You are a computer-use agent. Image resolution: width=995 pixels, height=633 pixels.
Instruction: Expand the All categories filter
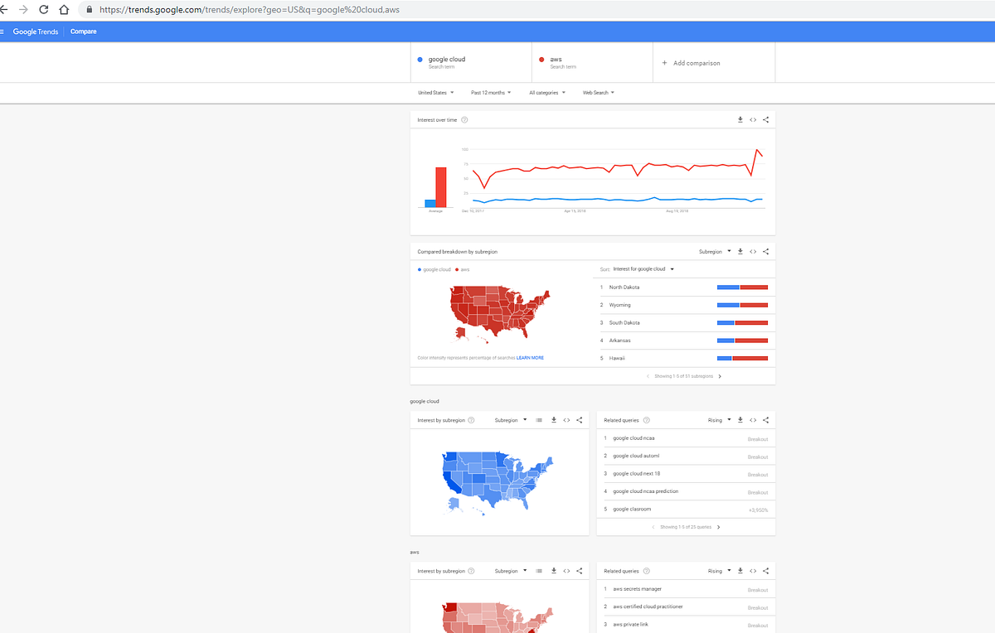click(x=547, y=93)
